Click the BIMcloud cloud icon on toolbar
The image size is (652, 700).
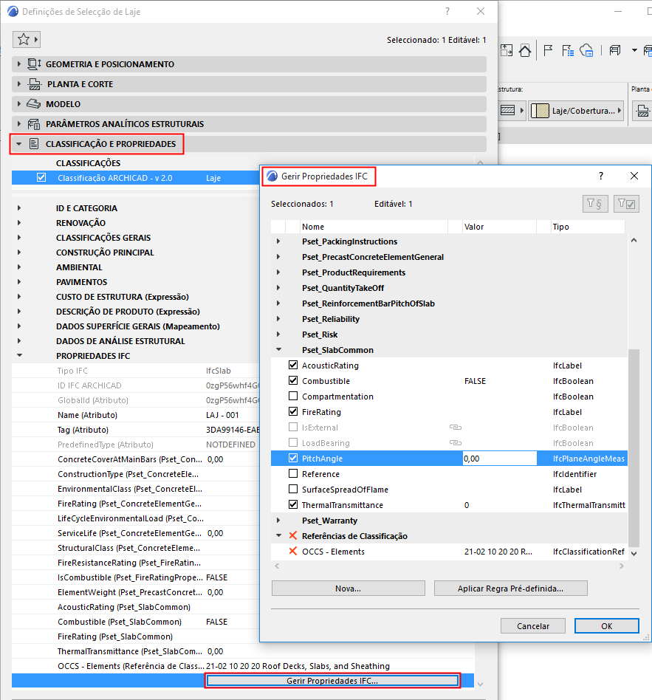(586, 50)
